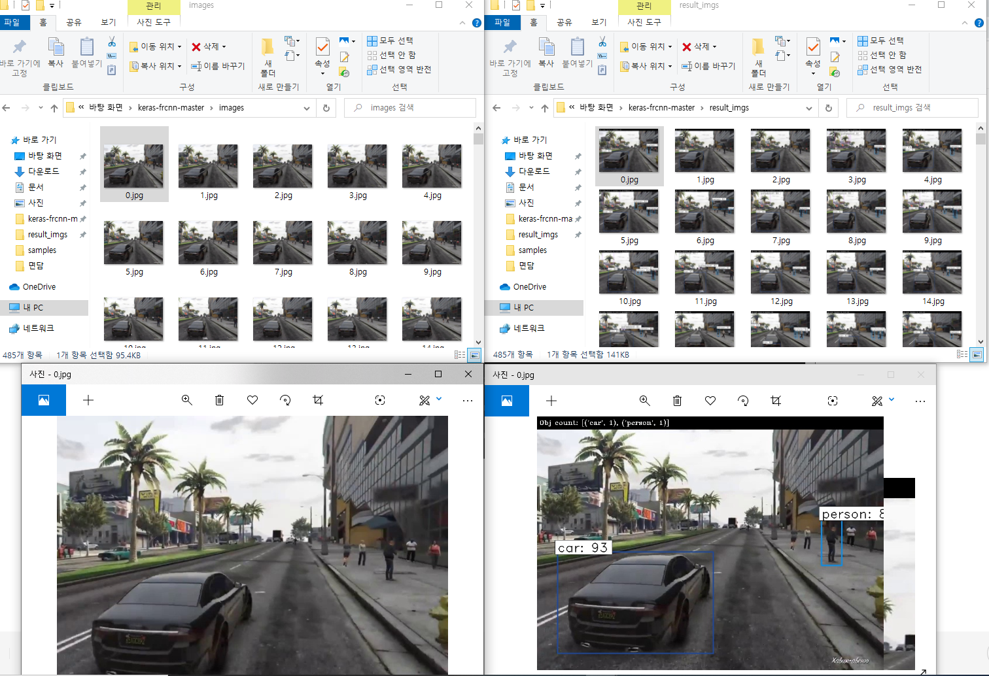Open recent locations dropdown in images window
This screenshot has height=676, width=989.
coord(41,108)
